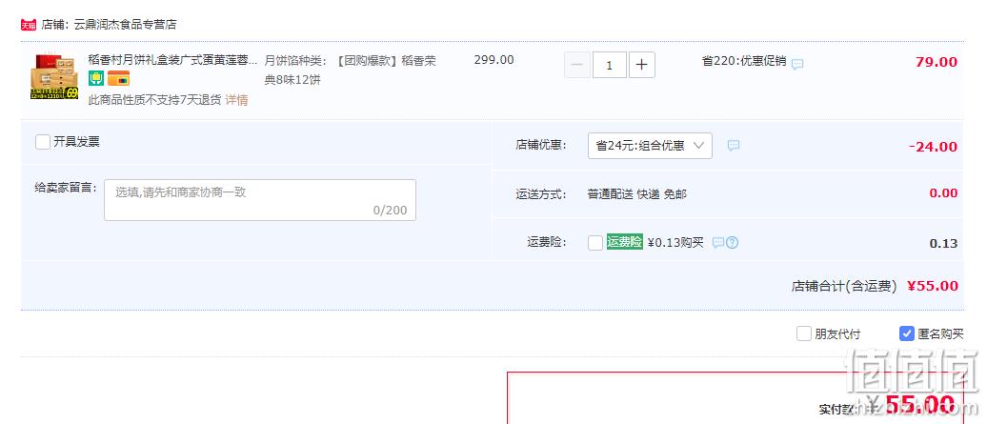Click the 店铺合计(含运费) ¥55.00 total
987x424 pixels.
pyautogui.click(x=875, y=286)
